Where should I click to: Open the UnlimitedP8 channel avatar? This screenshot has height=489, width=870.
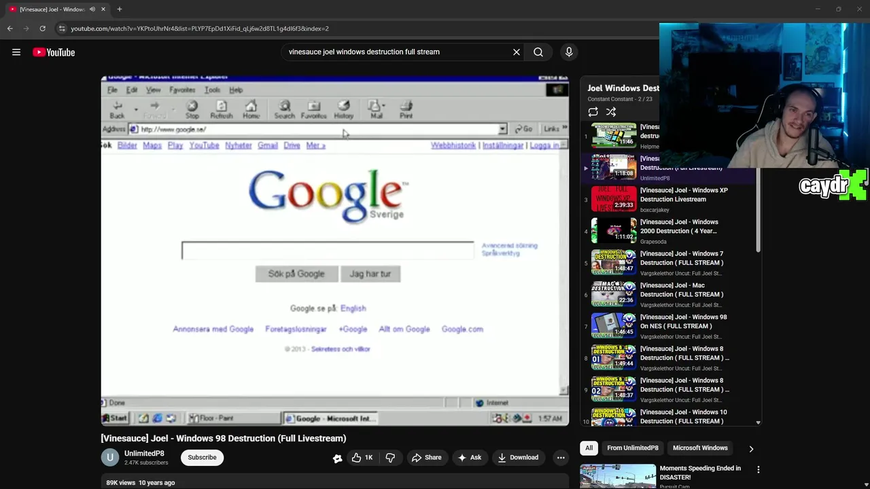pos(110,458)
